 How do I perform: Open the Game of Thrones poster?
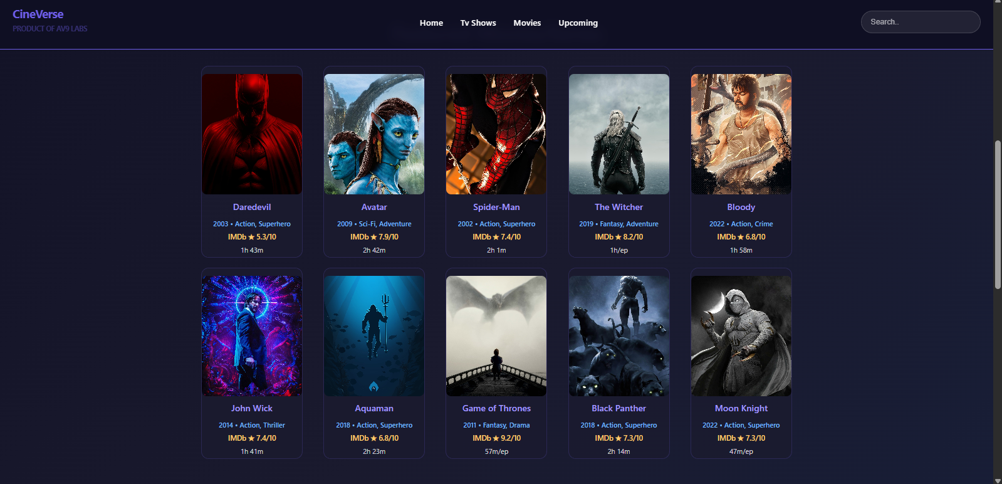(x=496, y=336)
